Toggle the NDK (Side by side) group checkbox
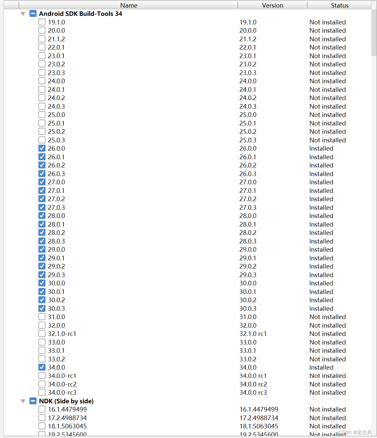 pos(33,401)
